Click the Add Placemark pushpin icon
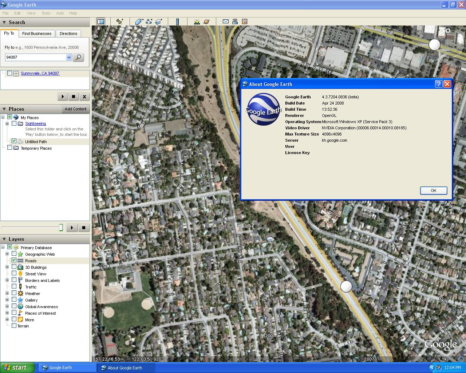This screenshot has width=466, height=373. pos(119,21)
